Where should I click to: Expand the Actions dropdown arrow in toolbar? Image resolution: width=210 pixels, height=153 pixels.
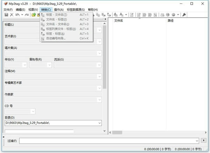coord(126,15)
